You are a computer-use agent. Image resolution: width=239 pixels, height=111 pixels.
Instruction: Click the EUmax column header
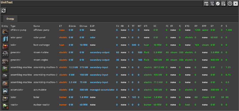tap(83, 26)
